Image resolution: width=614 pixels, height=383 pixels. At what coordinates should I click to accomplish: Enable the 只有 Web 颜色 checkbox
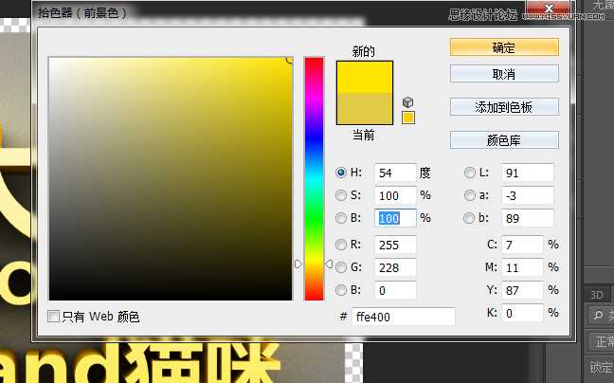pyautogui.click(x=54, y=317)
